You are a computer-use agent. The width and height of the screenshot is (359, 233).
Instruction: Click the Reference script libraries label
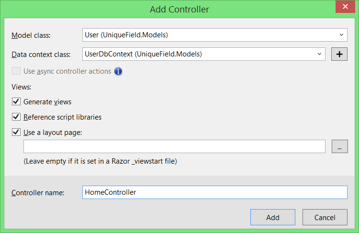pyautogui.click(x=62, y=117)
